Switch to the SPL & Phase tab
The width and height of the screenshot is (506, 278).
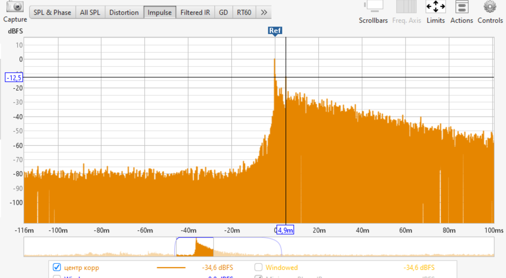pos(52,12)
